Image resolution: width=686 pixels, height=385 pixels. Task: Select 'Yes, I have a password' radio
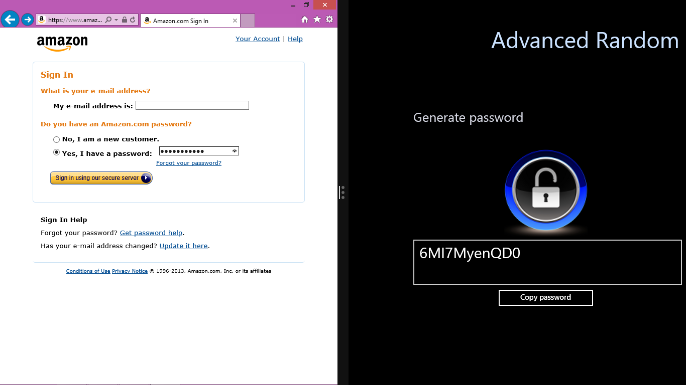57,153
